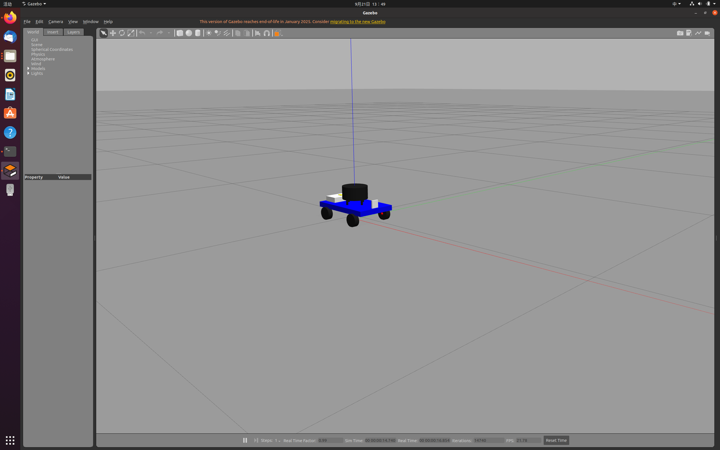The width and height of the screenshot is (720, 450).
Task: Add a directional light
Action: (x=227, y=33)
